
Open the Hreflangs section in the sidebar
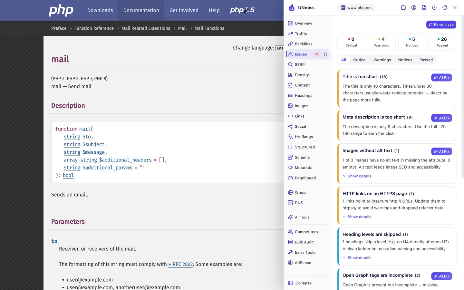[x=308, y=137]
